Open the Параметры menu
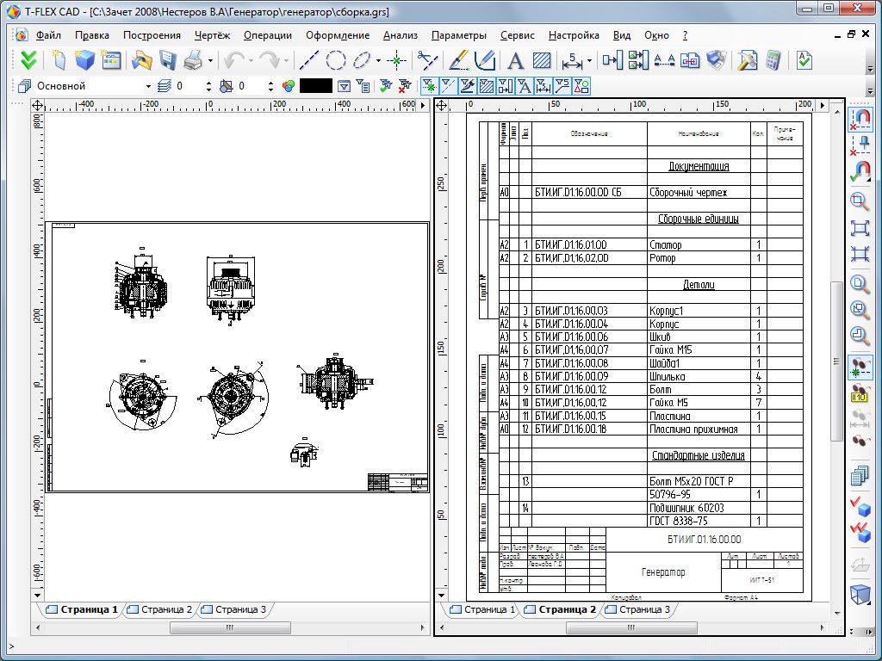 pyautogui.click(x=459, y=35)
